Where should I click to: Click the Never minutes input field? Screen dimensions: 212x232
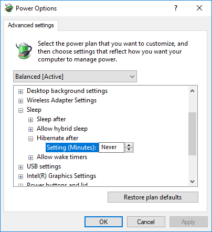111,147
